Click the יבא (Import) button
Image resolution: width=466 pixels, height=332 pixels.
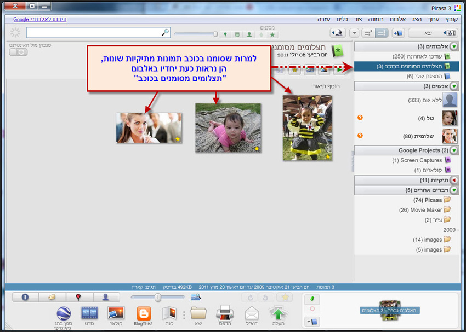tap(433, 33)
